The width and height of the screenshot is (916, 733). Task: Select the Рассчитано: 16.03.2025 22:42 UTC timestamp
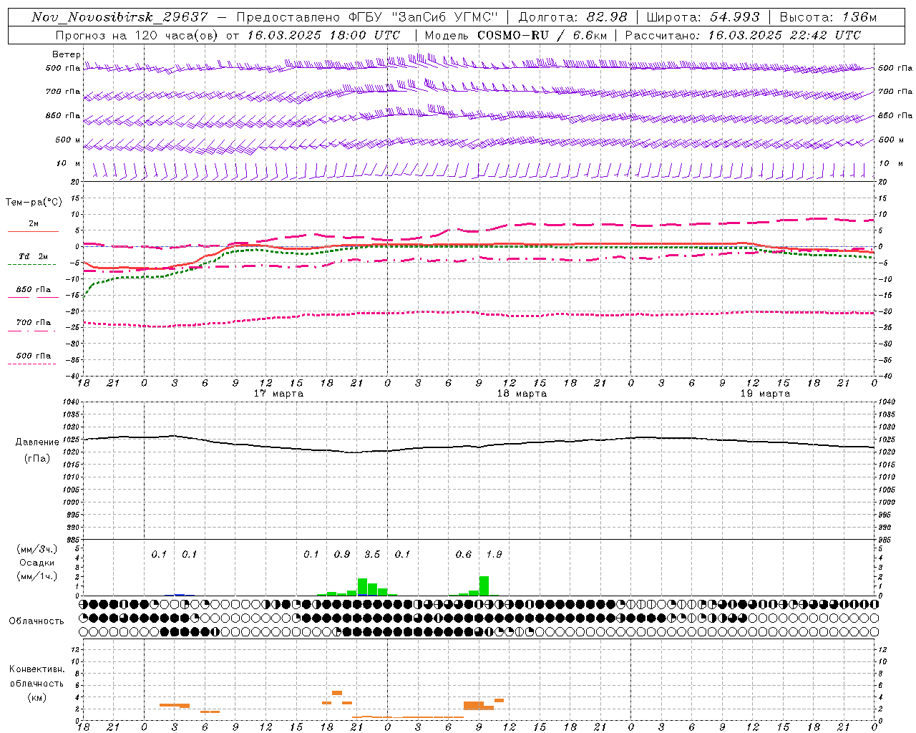[743, 35]
